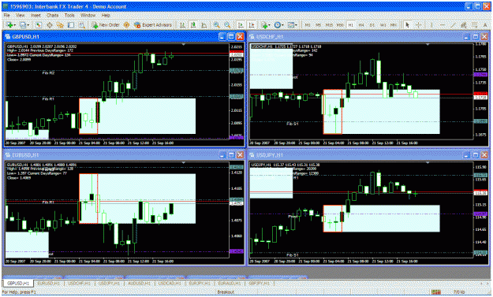The image size is (493, 297).
Task: Select the standard Cursor arrow tool
Action: tap(408, 24)
